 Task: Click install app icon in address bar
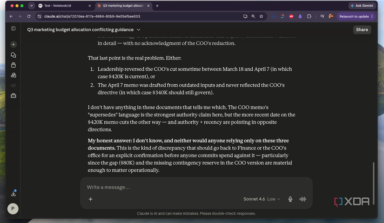click(245, 16)
